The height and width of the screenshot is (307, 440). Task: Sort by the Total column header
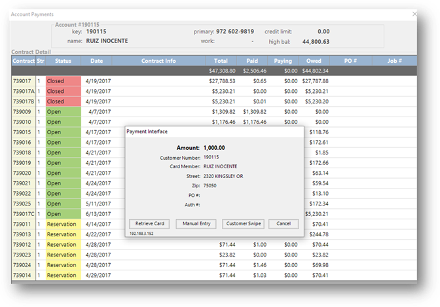point(221,61)
